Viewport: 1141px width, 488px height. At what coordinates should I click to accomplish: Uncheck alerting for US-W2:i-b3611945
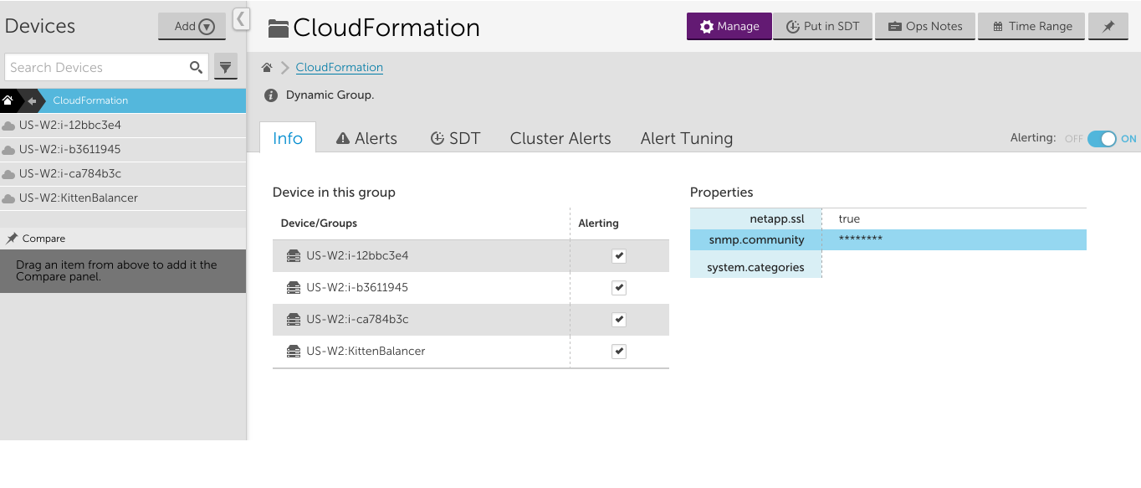pos(619,288)
